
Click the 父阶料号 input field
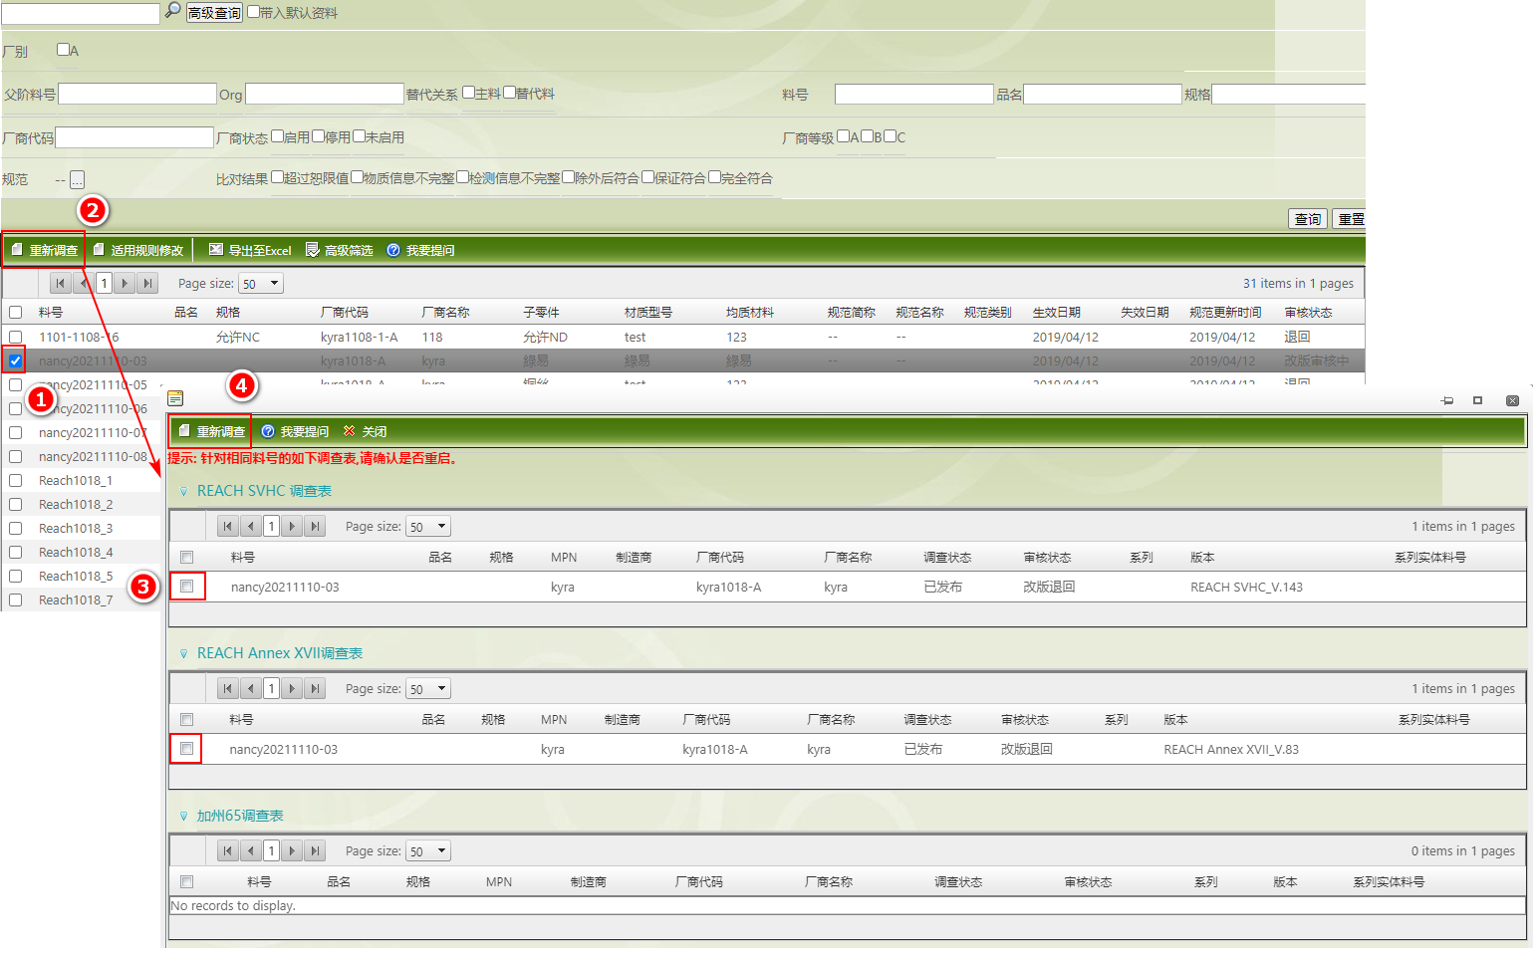click(137, 95)
